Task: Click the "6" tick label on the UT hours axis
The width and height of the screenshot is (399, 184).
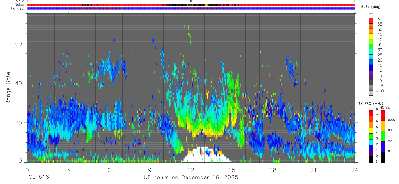Action: pos(109,170)
